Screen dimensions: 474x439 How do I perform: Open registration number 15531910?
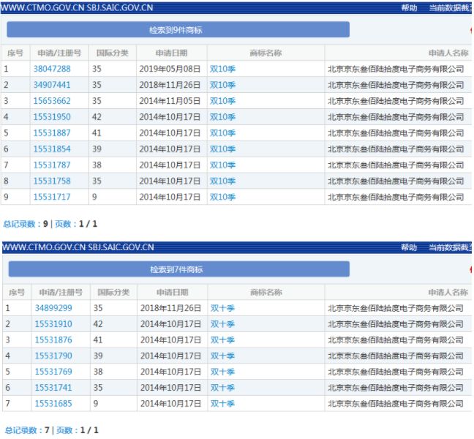[x=53, y=324]
